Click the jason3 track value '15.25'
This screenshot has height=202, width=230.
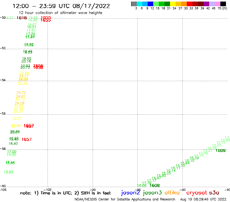click(166, 173)
